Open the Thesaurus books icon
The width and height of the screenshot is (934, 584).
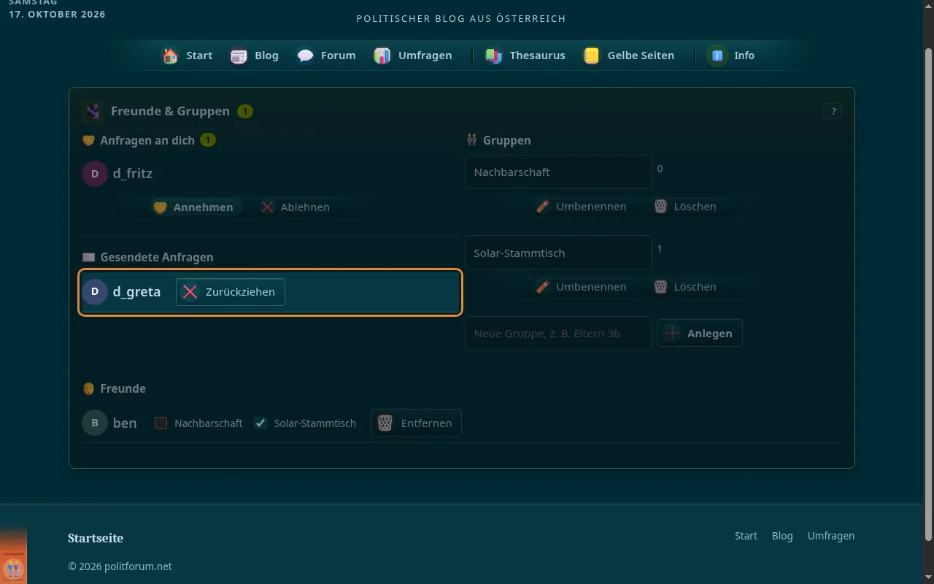coord(494,55)
